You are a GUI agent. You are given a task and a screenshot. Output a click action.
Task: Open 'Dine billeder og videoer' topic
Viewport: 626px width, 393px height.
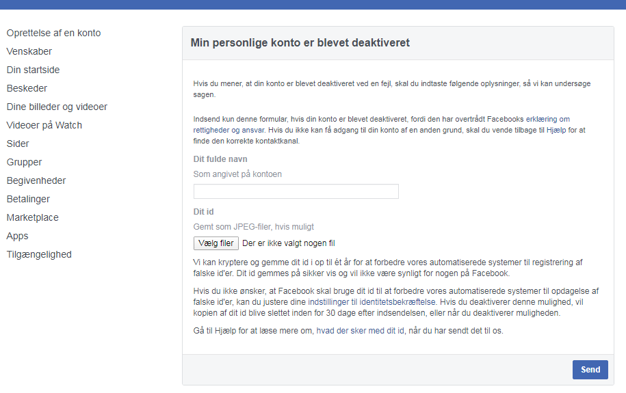57,107
